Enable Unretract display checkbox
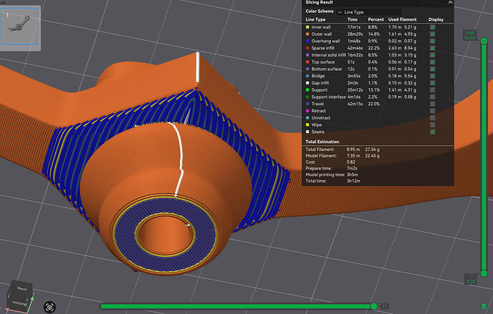 [433, 118]
